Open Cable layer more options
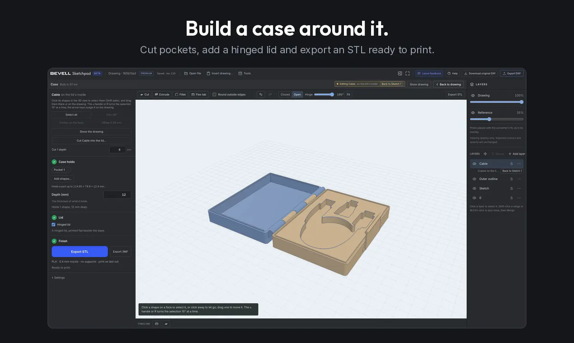The height and width of the screenshot is (343, 574). [x=519, y=164]
